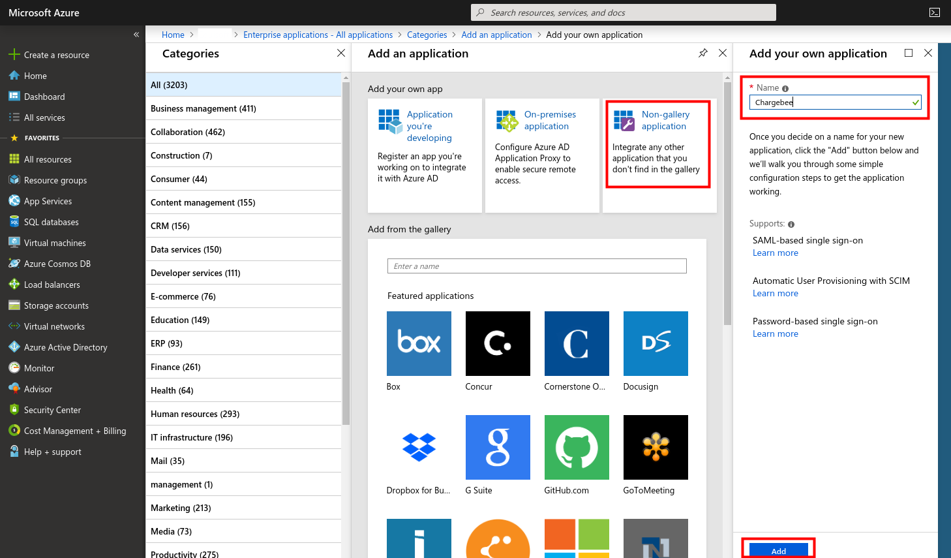Select E-commerce (76) category

(x=243, y=296)
